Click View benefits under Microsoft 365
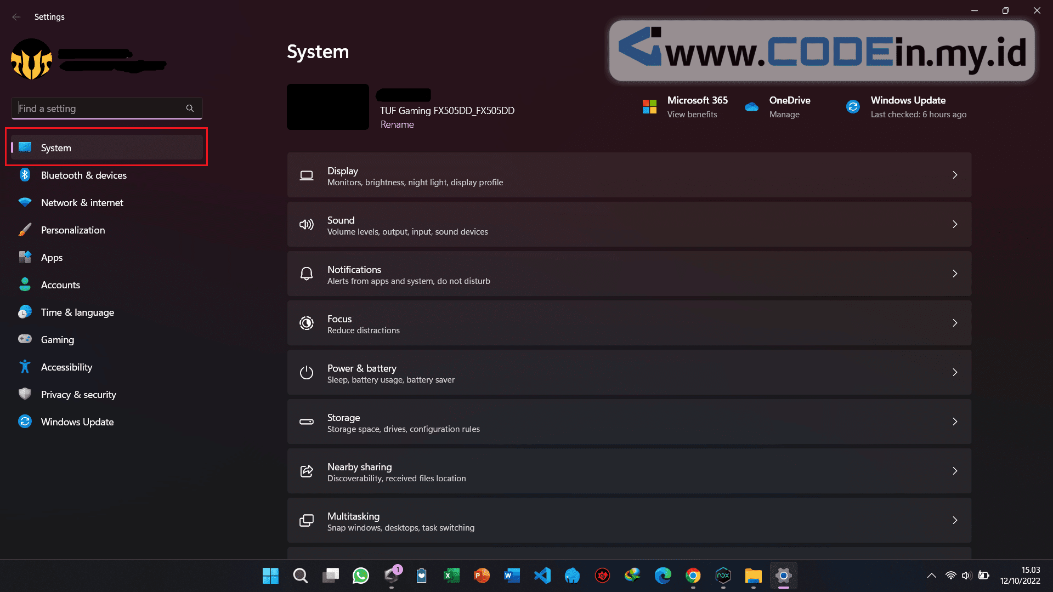This screenshot has height=592, width=1053. [692, 115]
